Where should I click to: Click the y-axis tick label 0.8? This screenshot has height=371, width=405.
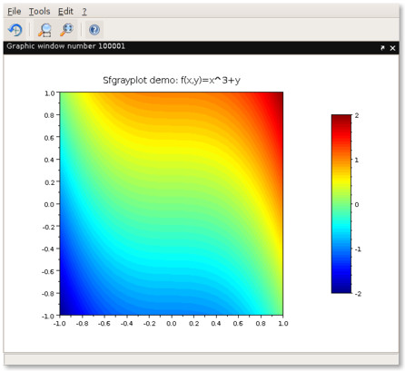(49, 115)
